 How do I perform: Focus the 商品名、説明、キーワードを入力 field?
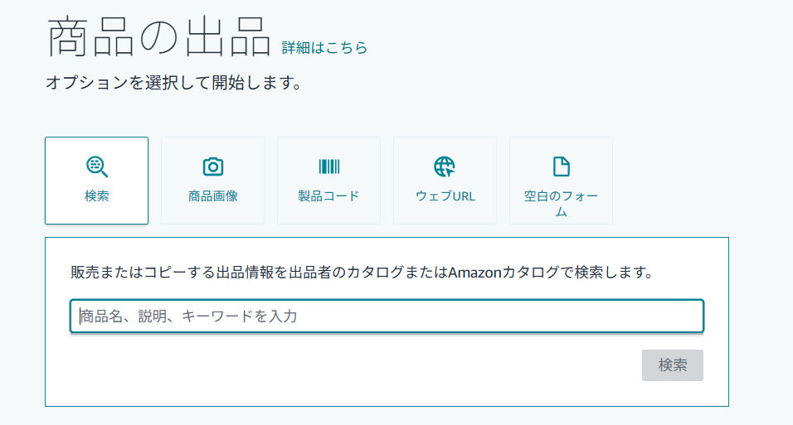pos(387,316)
